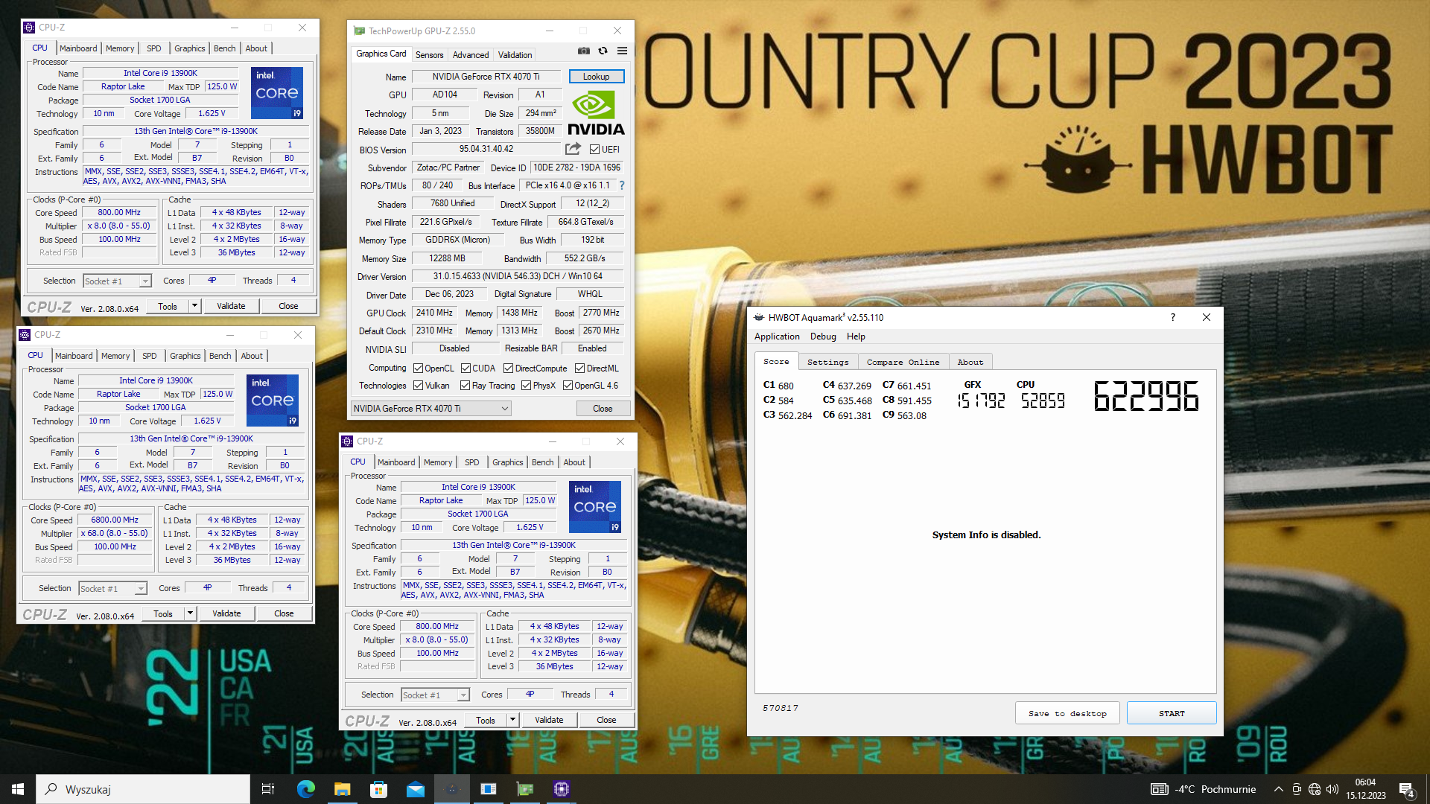The image size is (1430, 804).
Task: Click the GPU-Z refresh icon
Action: (603, 51)
